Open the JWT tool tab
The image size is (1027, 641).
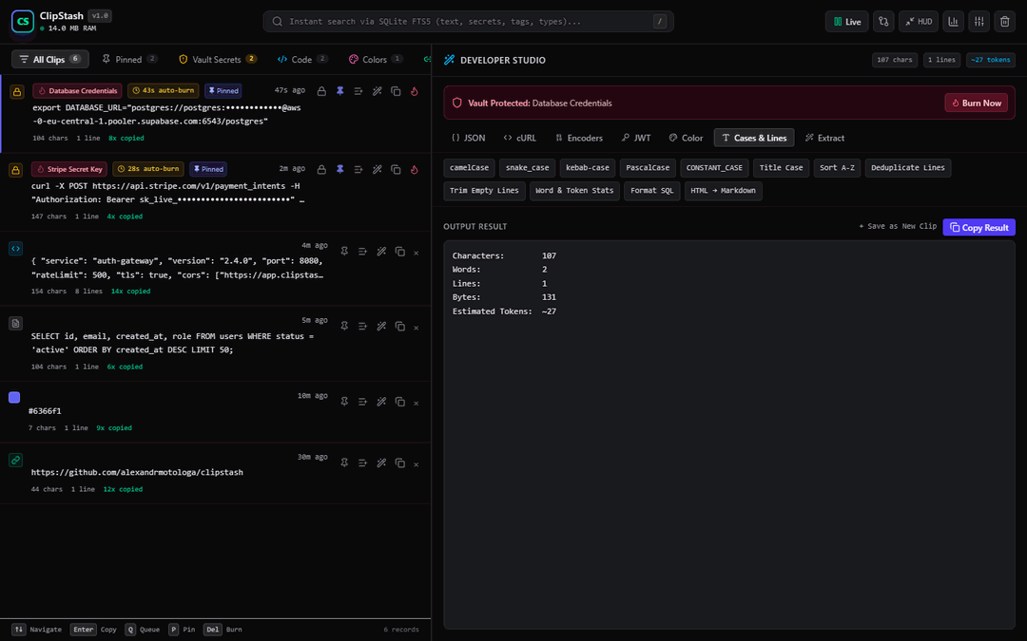(636, 138)
